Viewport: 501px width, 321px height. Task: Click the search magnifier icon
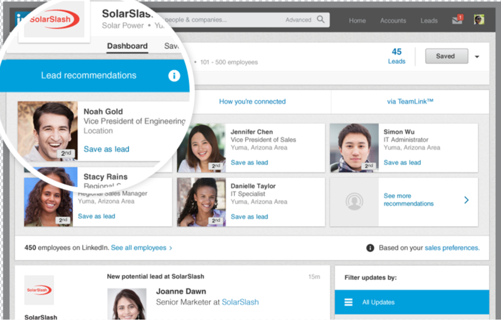pos(321,20)
